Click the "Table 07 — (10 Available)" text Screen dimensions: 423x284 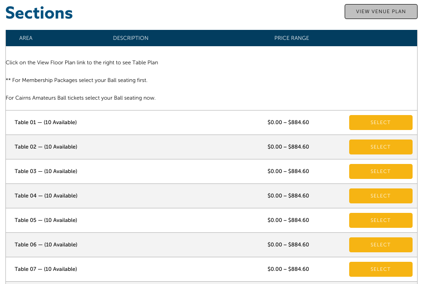pos(46,269)
